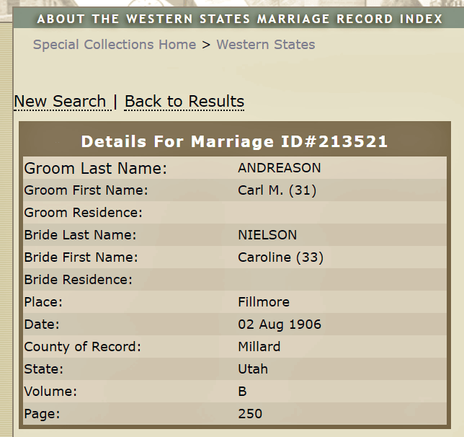Click the Bride Residence label
Screen dimensions: 464x437
coord(79,280)
